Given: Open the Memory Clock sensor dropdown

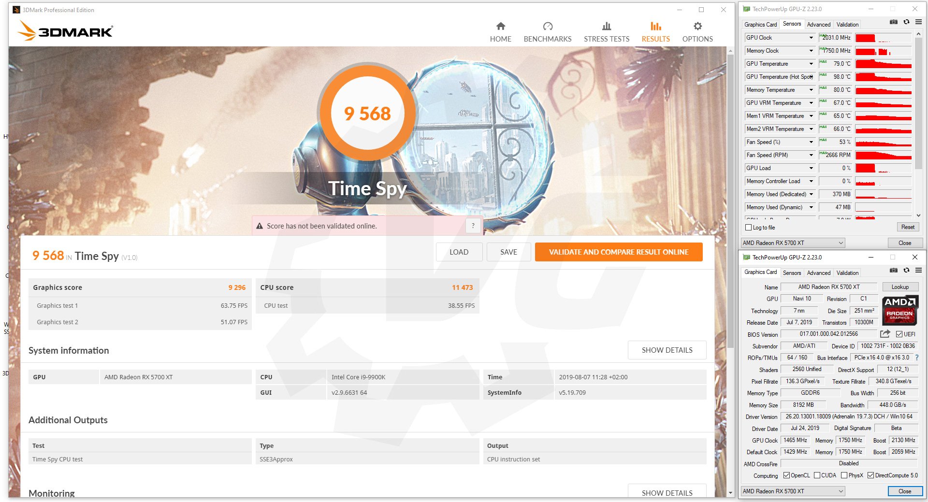Looking at the screenshot, I should point(811,51).
